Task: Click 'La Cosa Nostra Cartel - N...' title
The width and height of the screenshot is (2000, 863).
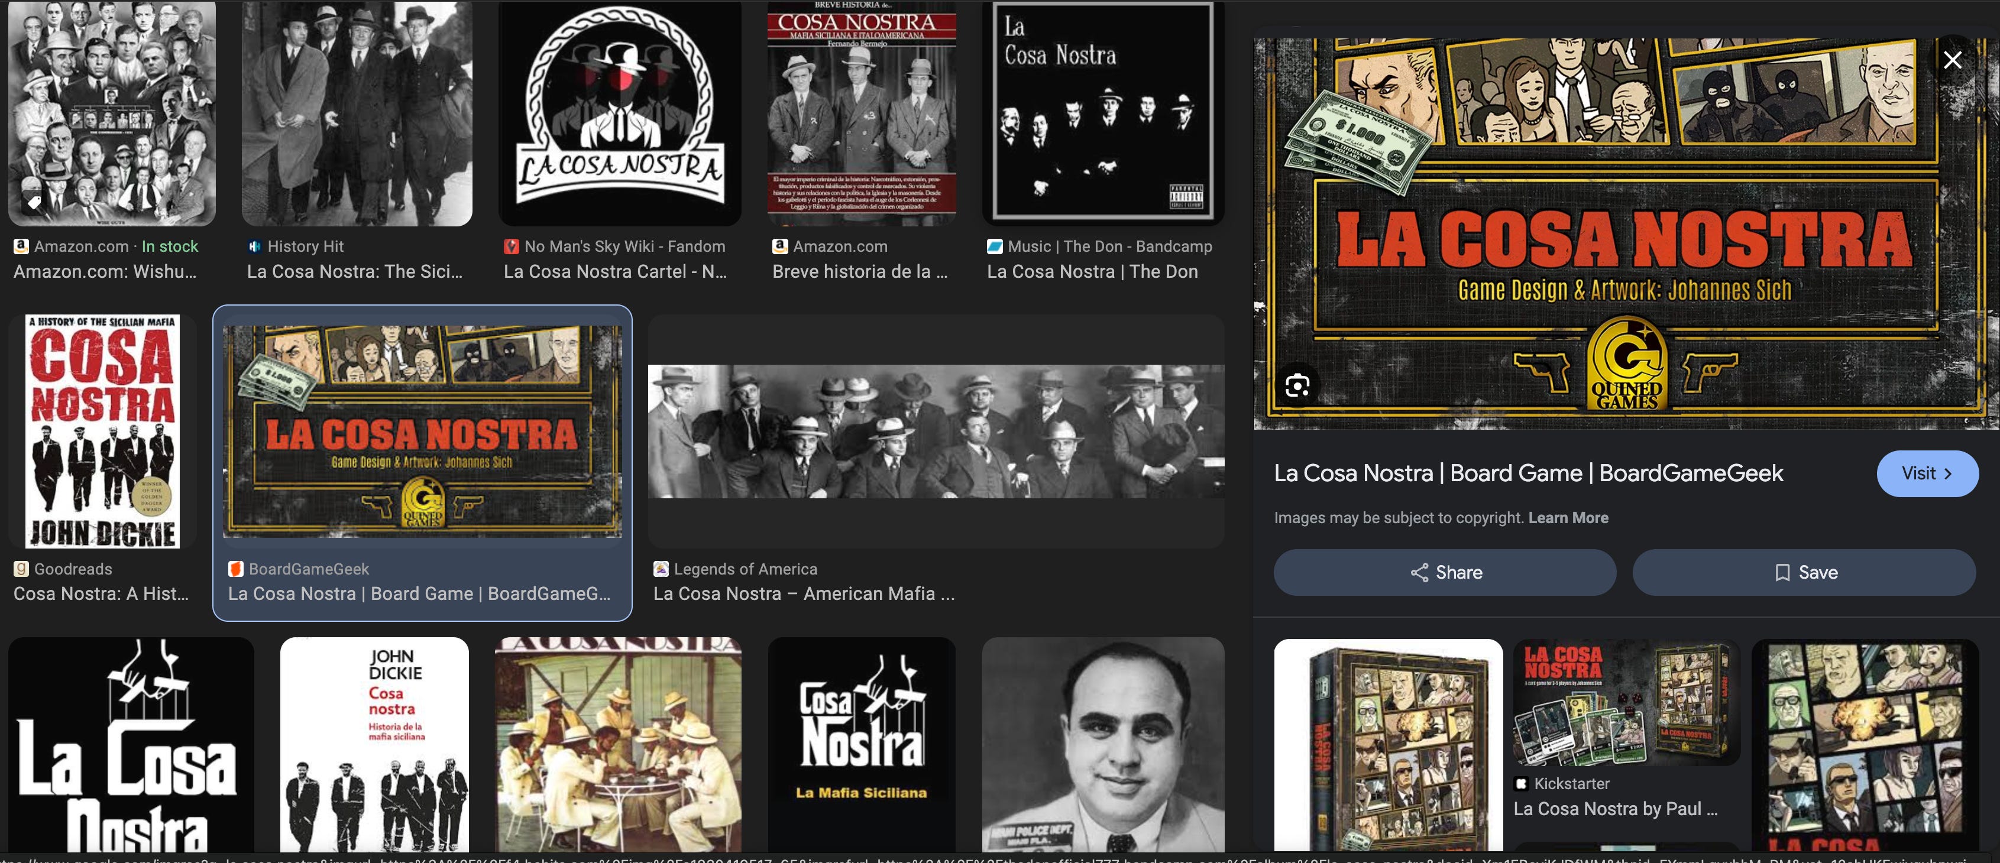Action: [x=615, y=272]
